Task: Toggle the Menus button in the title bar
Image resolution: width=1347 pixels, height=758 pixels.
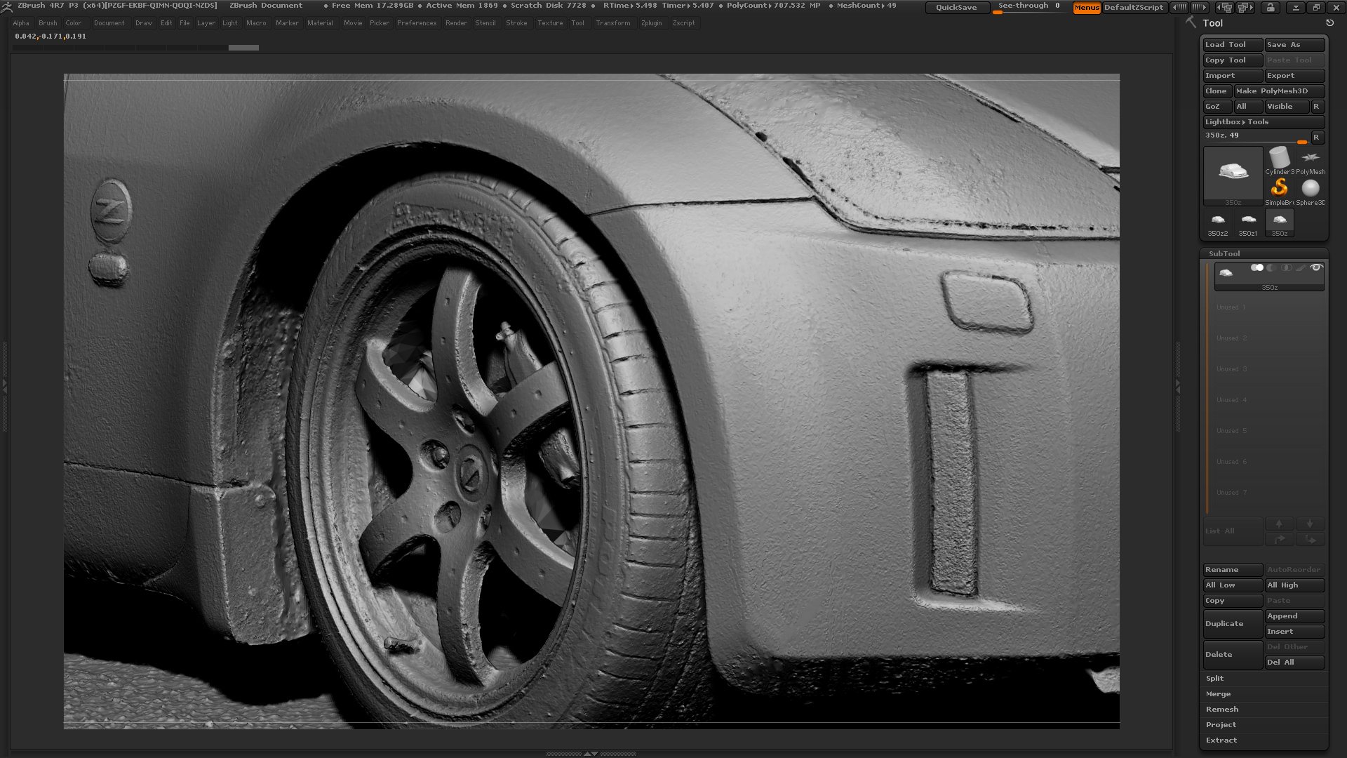Action: click(1086, 8)
